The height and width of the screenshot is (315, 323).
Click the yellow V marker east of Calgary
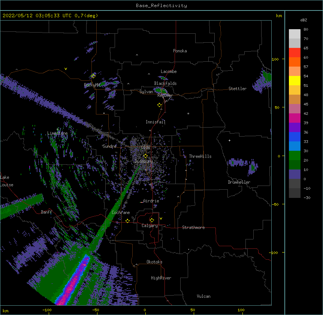161,218
